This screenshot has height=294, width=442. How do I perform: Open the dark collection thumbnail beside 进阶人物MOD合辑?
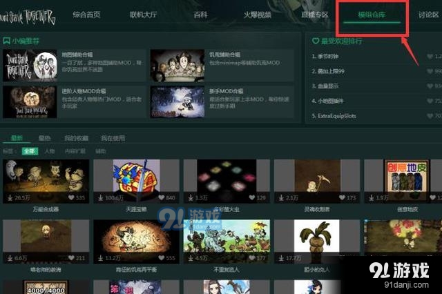tap(30, 102)
